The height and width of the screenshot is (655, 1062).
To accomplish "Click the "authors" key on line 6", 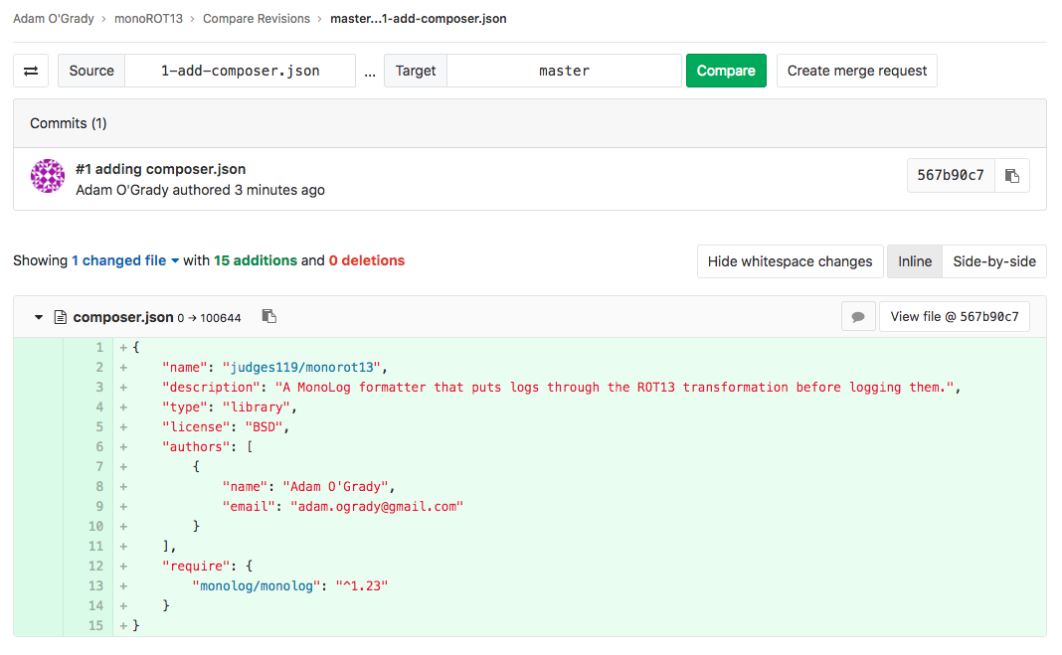I will point(196,446).
